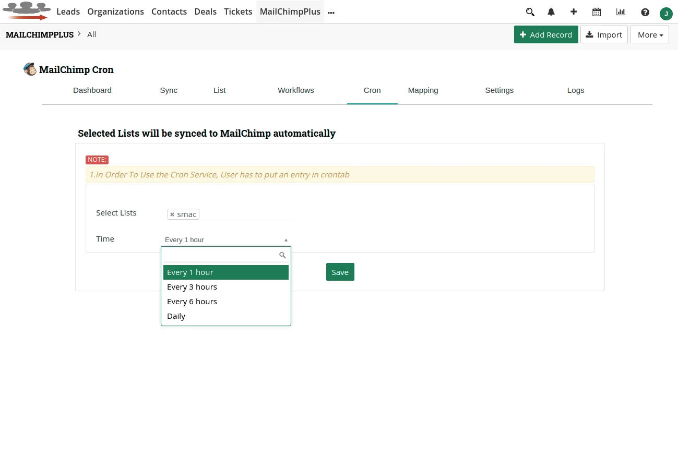Screen dimensions: 678x455
Task: Click the Import button
Action: [x=604, y=34]
